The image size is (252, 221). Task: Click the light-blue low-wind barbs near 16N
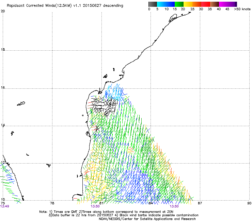pos(115,91)
